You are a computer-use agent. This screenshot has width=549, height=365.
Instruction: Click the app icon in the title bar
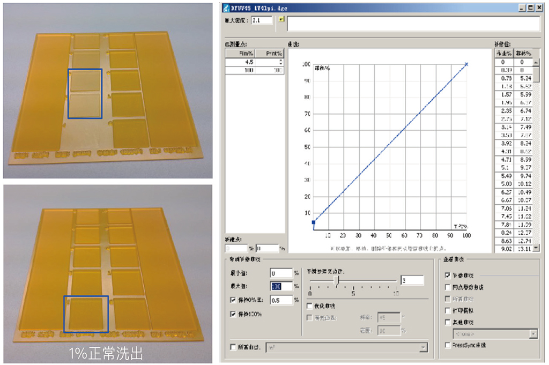pos(226,8)
